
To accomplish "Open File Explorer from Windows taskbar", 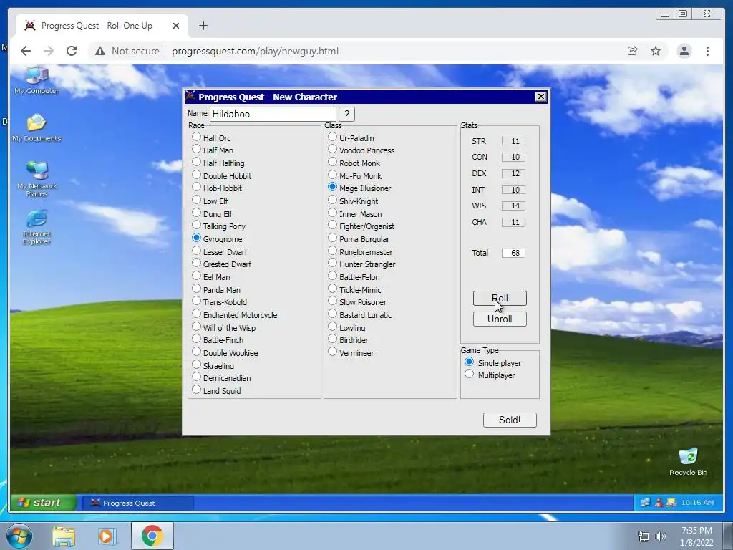I will pyautogui.click(x=64, y=536).
